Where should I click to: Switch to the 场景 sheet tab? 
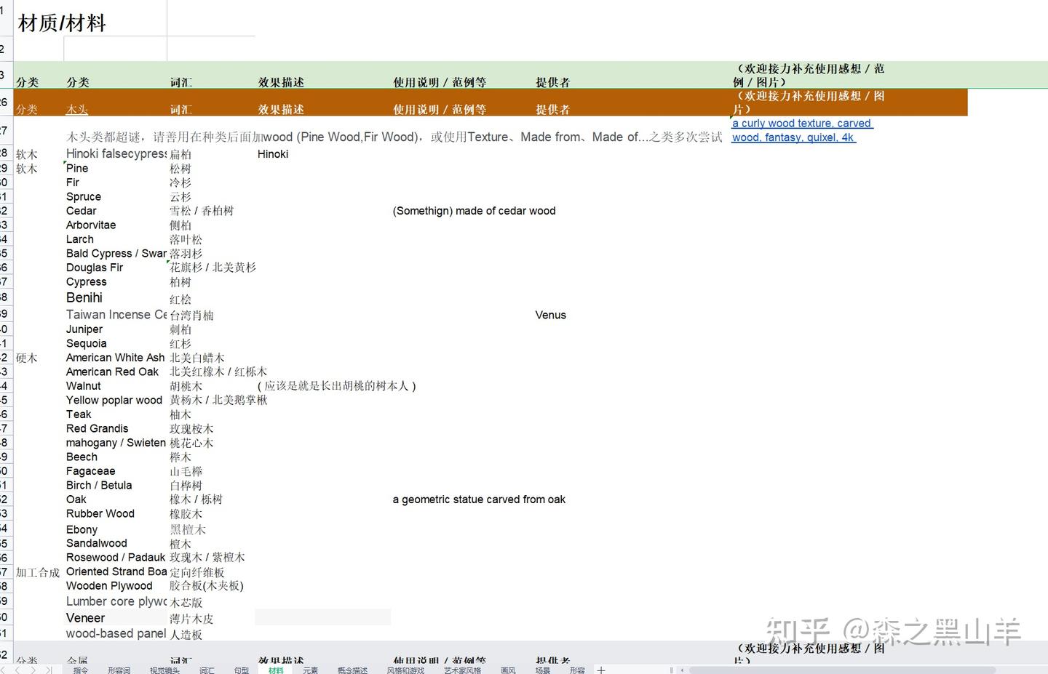(x=543, y=670)
